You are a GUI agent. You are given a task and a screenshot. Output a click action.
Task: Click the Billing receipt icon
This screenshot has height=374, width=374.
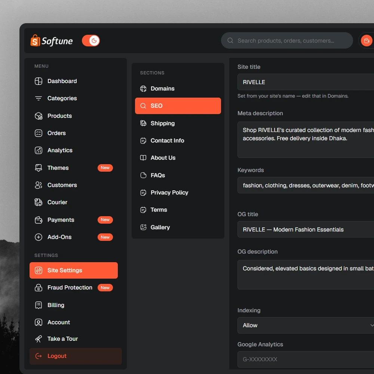(x=39, y=305)
